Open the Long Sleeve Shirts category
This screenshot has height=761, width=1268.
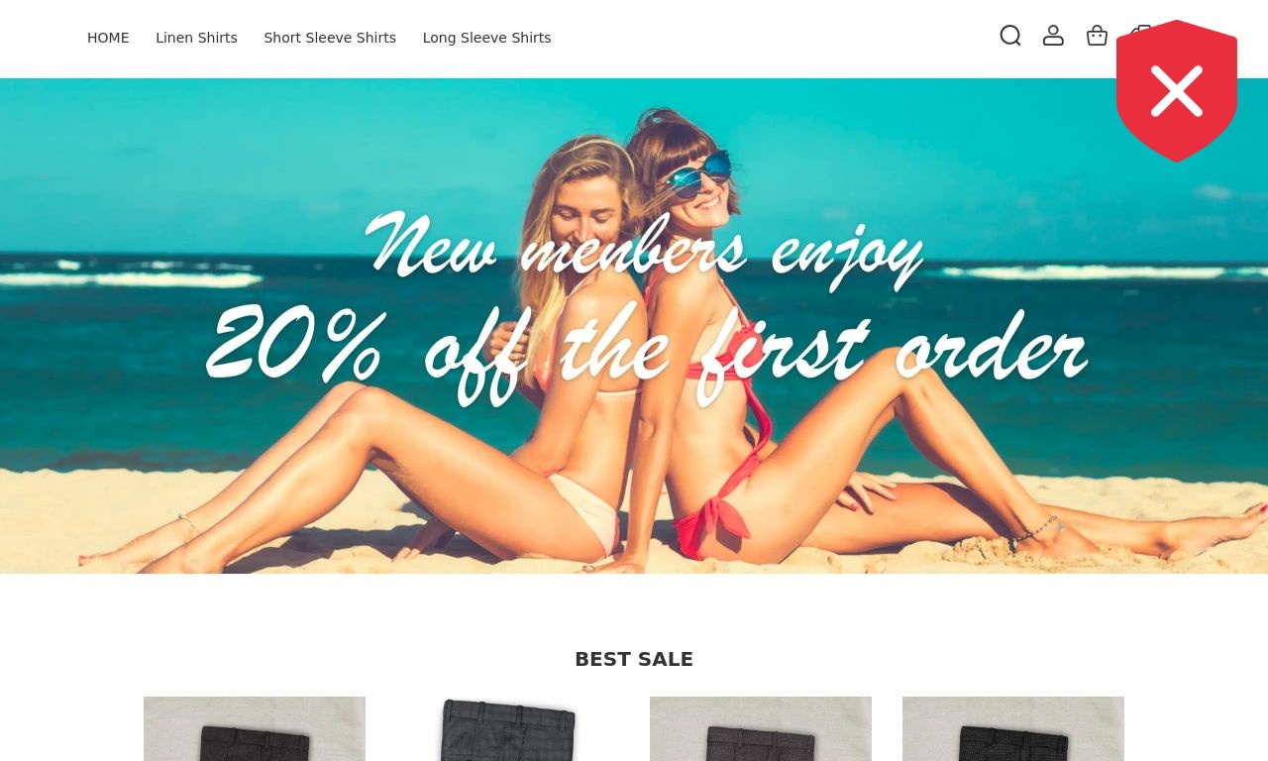[486, 38]
